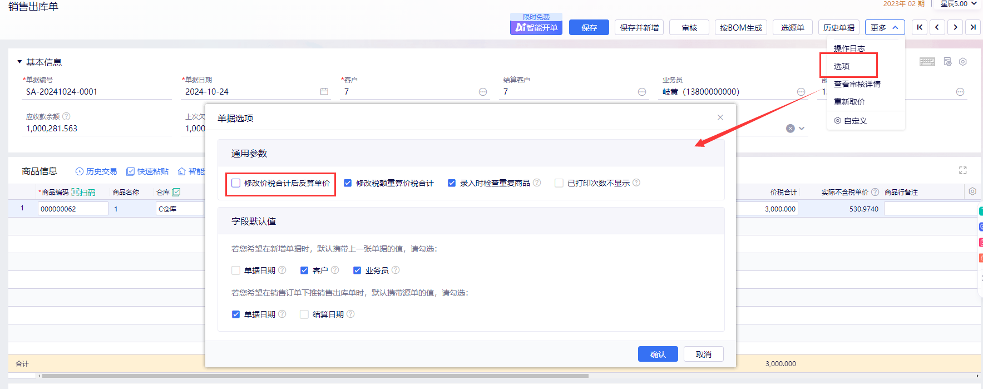Toggle 录入时检查重复商品 checkbox

(452, 183)
